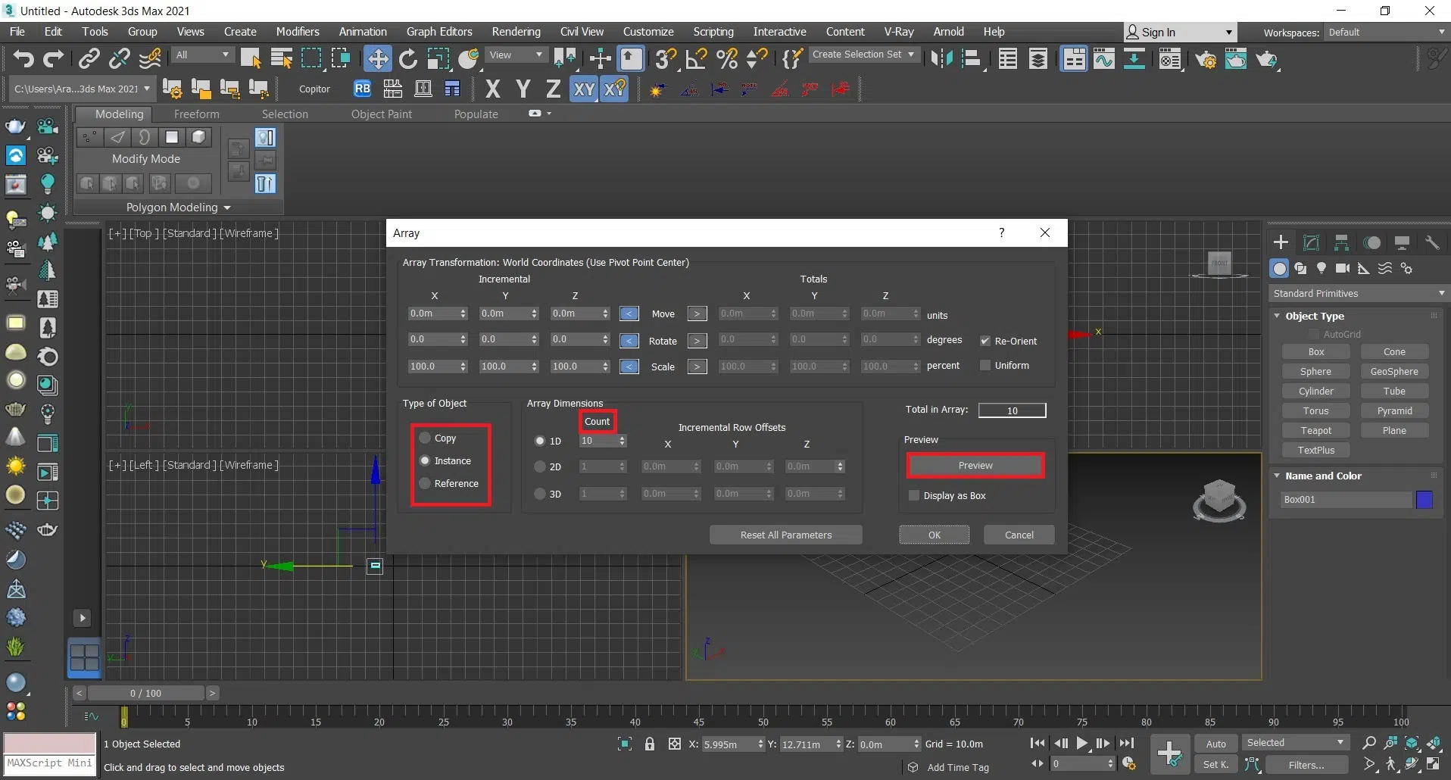Screen dimensions: 1451x780
Task: Open the Modifiers menu
Action: tap(297, 32)
